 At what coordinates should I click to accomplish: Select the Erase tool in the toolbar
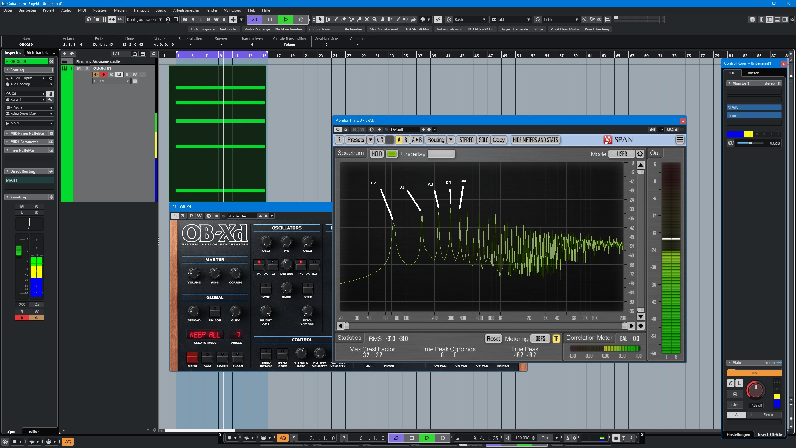(343, 20)
